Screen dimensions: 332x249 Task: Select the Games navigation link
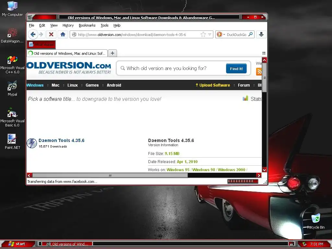click(x=92, y=85)
